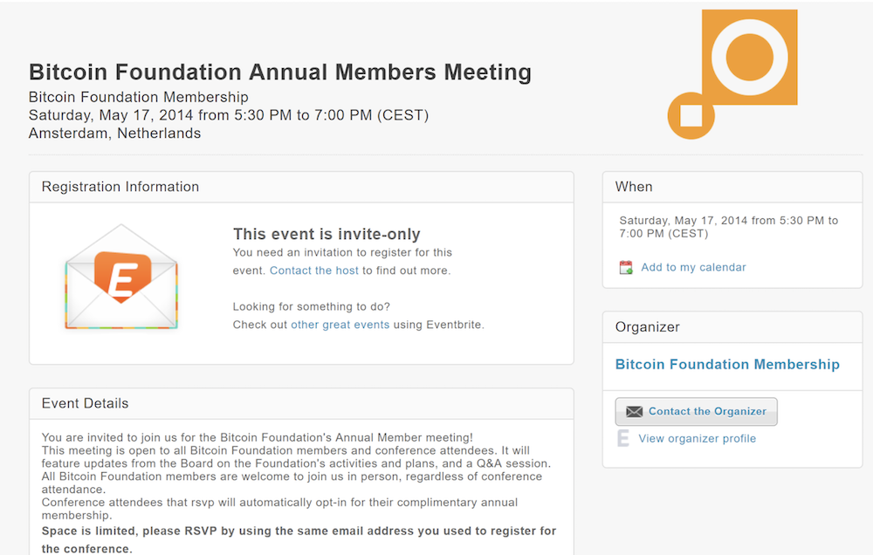Click the event date text under When
The height and width of the screenshot is (555, 873).
coord(729,227)
